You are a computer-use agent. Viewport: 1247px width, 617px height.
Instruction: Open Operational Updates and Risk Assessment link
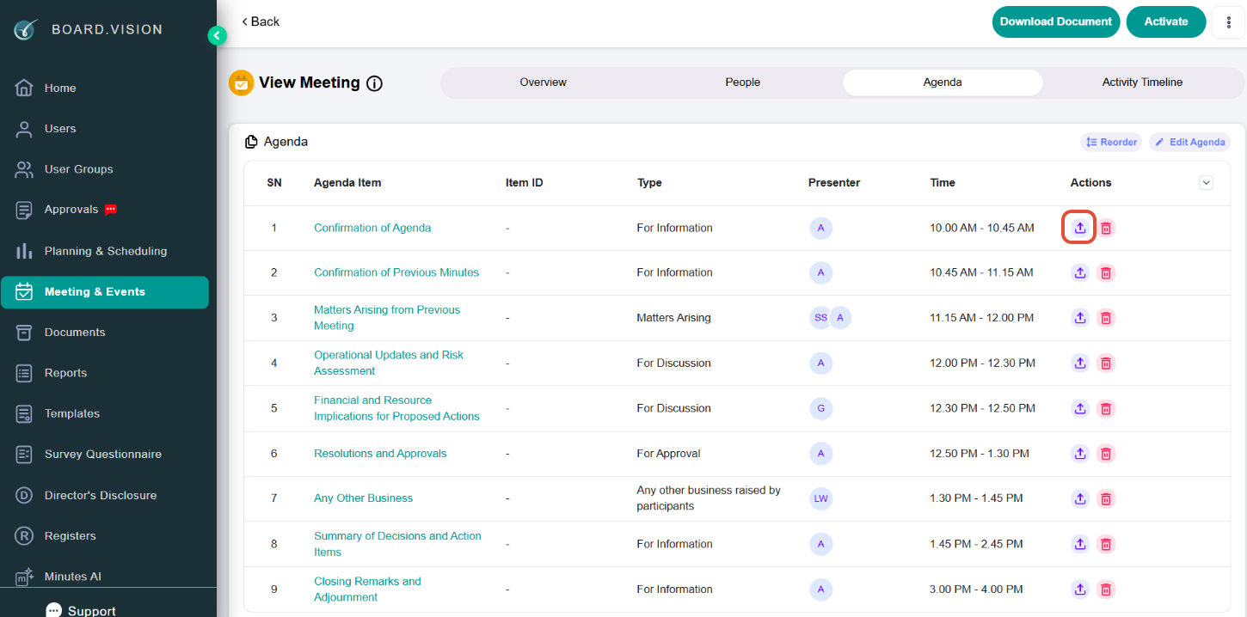(389, 363)
